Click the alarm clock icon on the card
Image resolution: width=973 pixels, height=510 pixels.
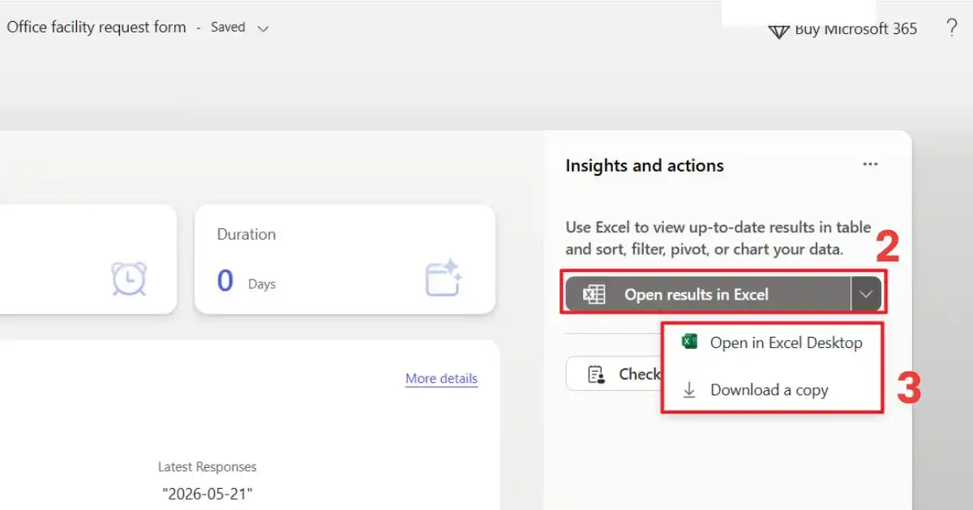(x=128, y=278)
